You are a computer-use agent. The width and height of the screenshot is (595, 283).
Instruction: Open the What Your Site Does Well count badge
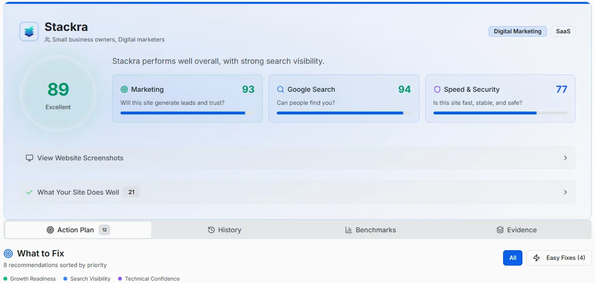coord(131,192)
